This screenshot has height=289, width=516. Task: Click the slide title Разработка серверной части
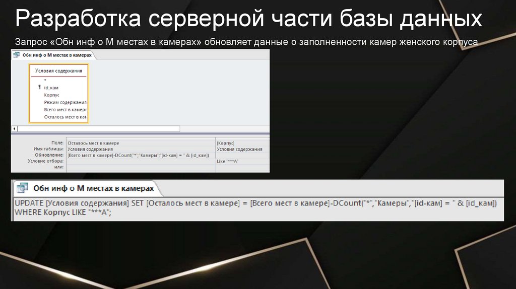[248, 19]
